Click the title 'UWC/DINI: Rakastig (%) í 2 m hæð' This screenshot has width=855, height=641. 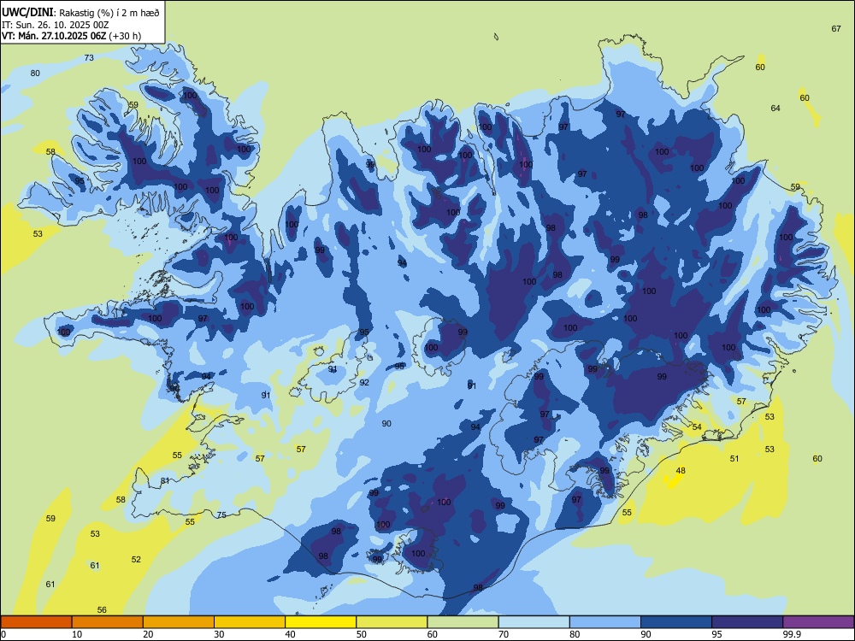[x=80, y=12]
